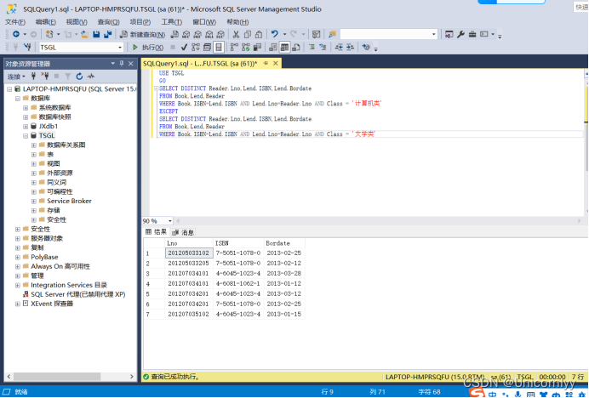Click the paste icon in toolbar

[259, 35]
